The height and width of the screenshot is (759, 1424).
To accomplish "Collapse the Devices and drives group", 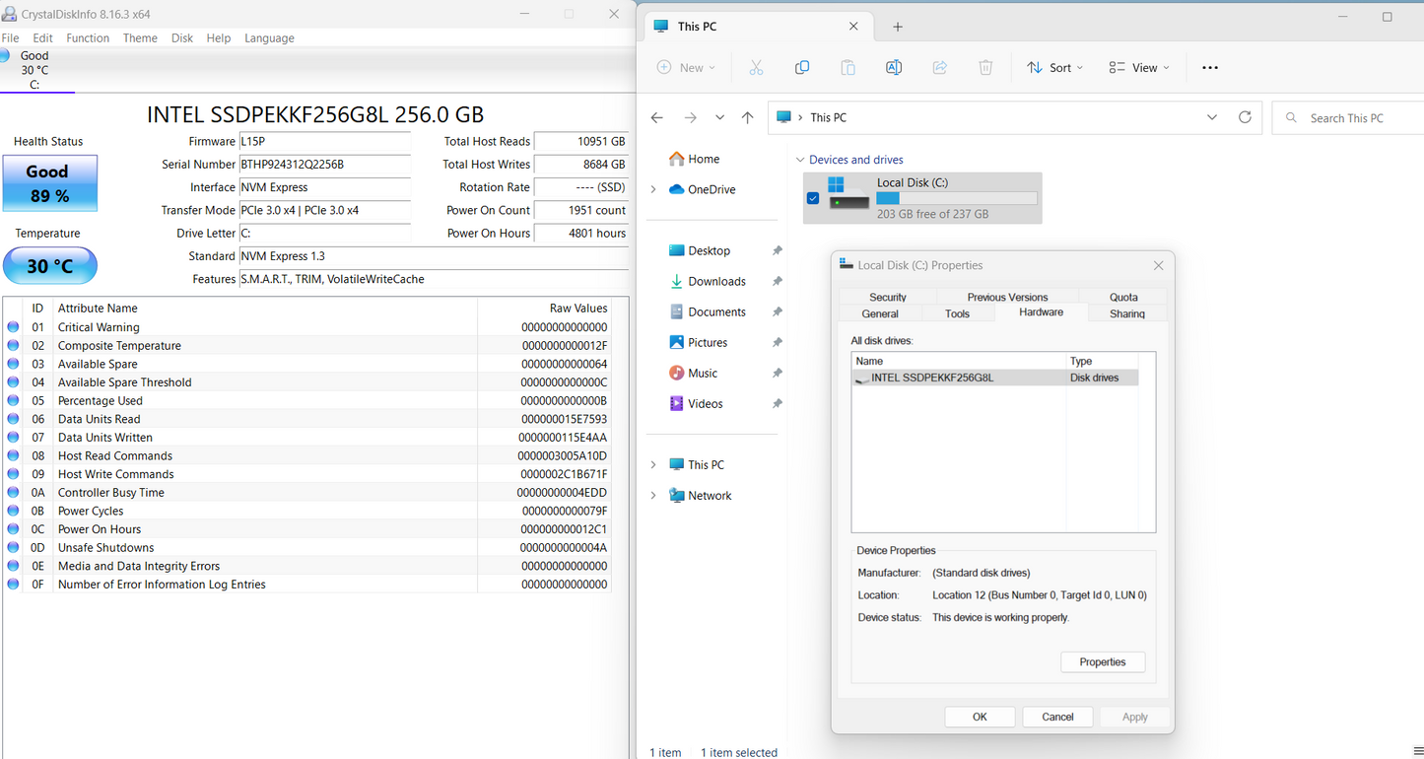I will 799,160.
